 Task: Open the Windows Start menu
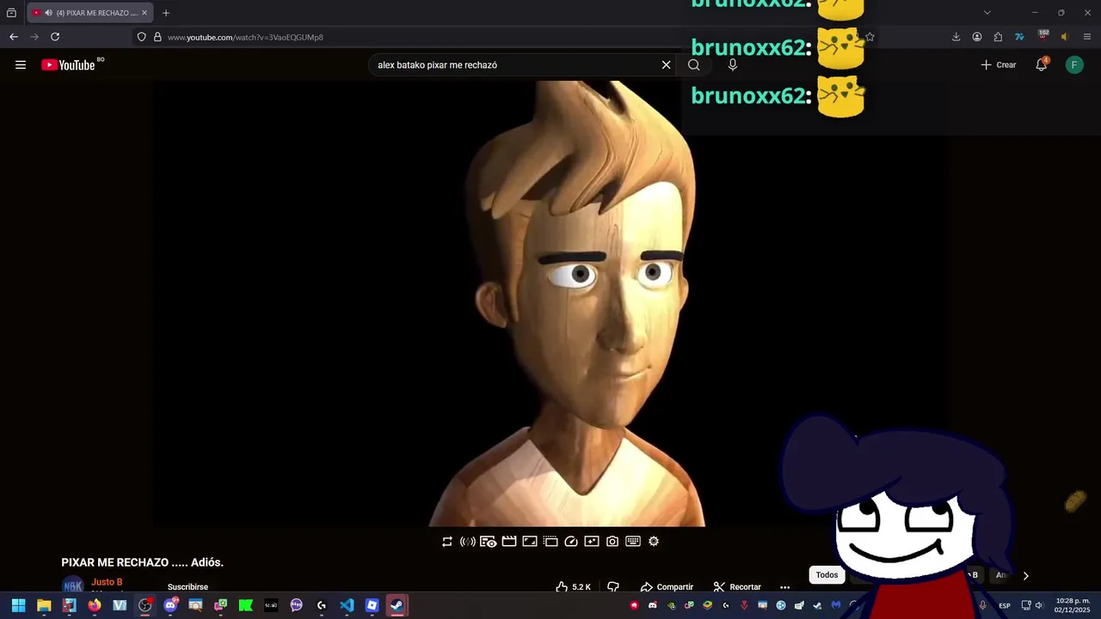18,605
